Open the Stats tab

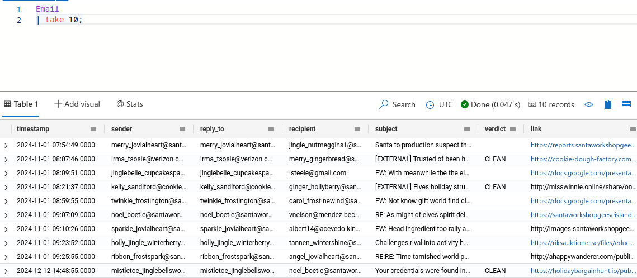pyautogui.click(x=130, y=104)
